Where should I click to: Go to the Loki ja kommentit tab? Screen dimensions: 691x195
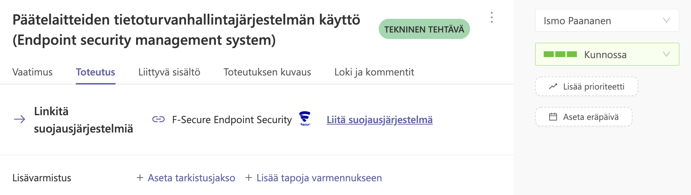click(374, 72)
